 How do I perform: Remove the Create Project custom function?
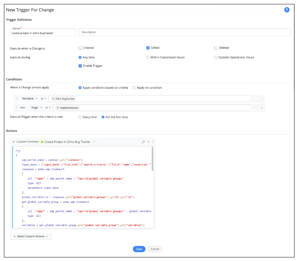148,142
